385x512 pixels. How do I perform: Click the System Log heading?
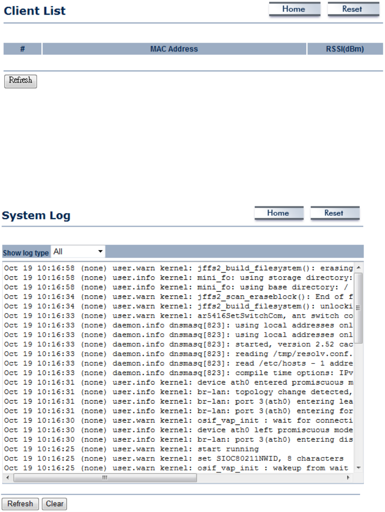(36, 215)
